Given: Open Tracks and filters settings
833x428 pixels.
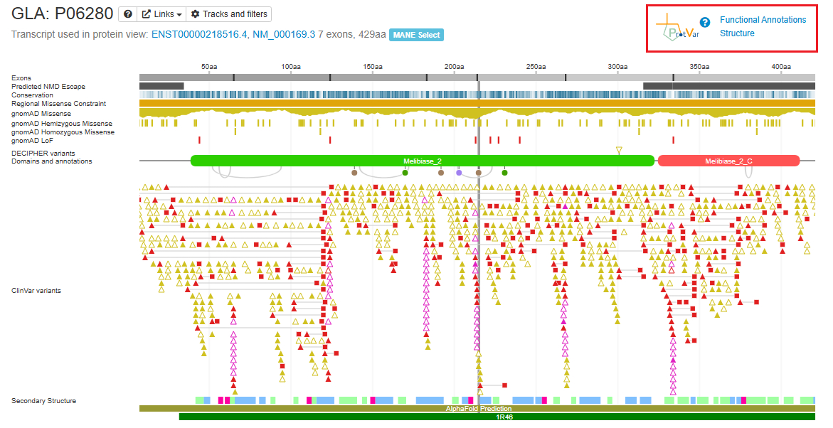Looking at the screenshot, I should (230, 14).
